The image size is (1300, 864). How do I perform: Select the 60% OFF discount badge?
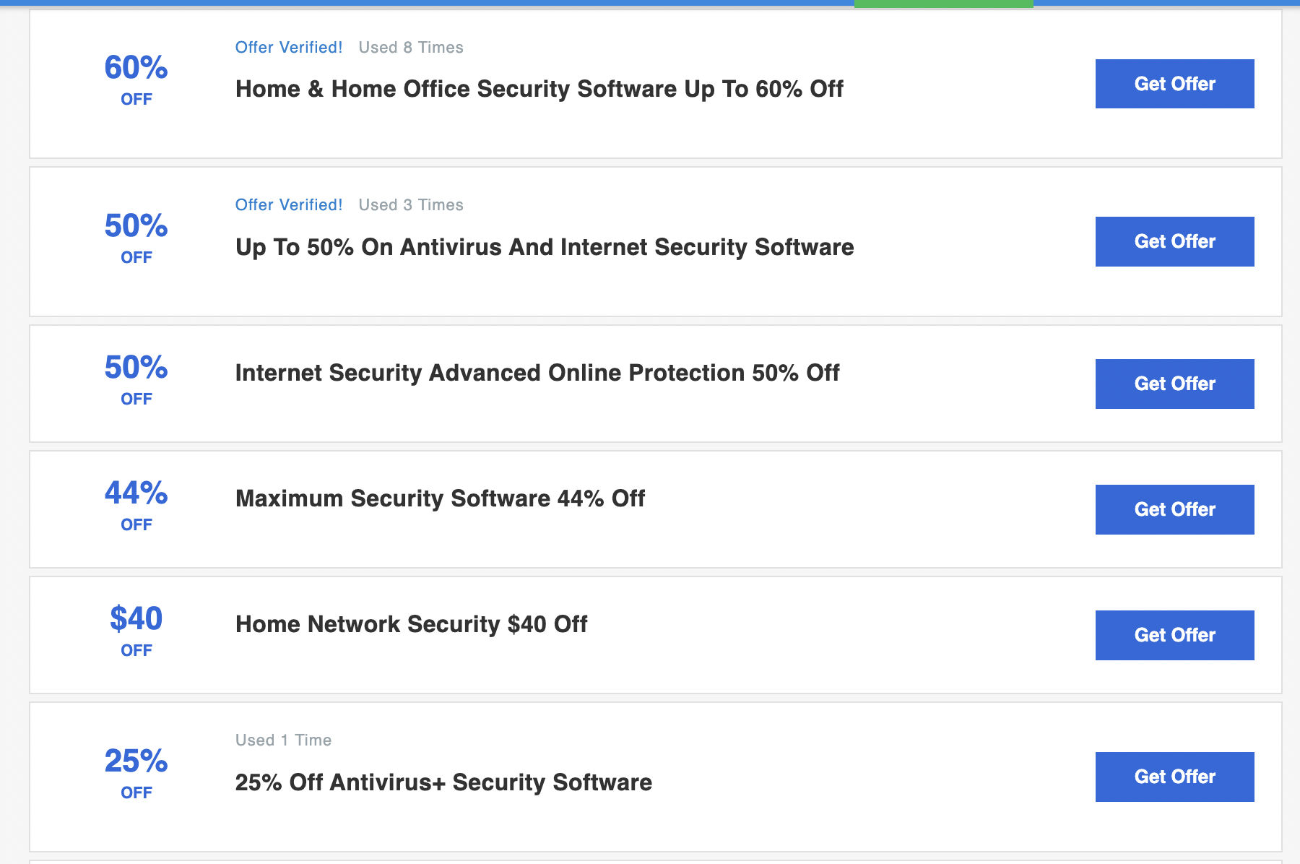tap(136, 79)
